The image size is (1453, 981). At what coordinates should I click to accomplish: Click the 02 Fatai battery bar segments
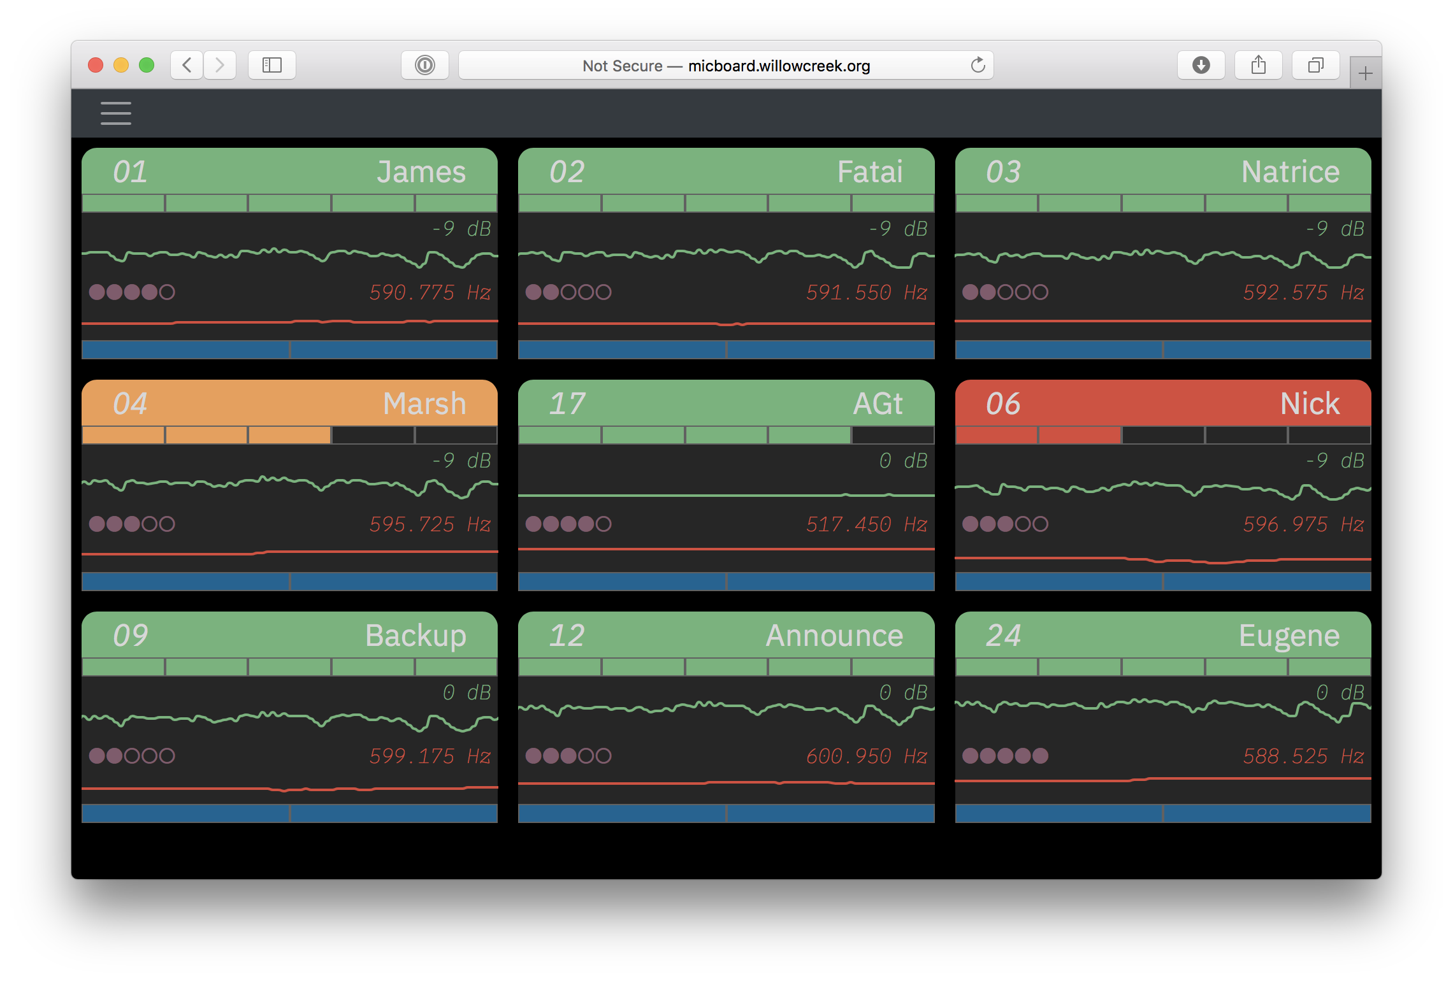(x=726, y=203)
